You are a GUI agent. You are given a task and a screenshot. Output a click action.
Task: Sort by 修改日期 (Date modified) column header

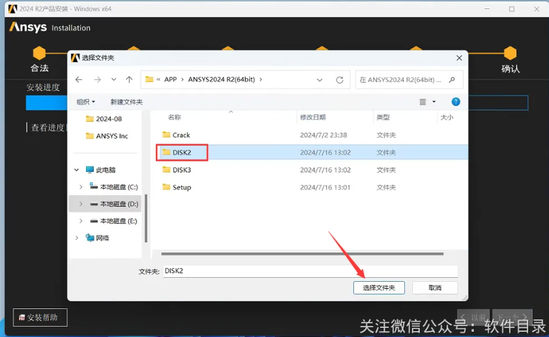pos(312,117)
